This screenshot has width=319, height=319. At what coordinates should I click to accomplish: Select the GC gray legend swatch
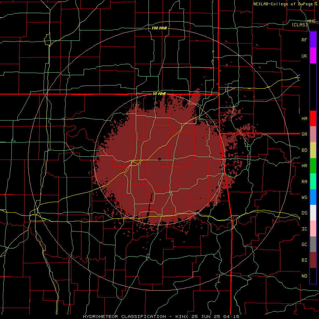313,244
